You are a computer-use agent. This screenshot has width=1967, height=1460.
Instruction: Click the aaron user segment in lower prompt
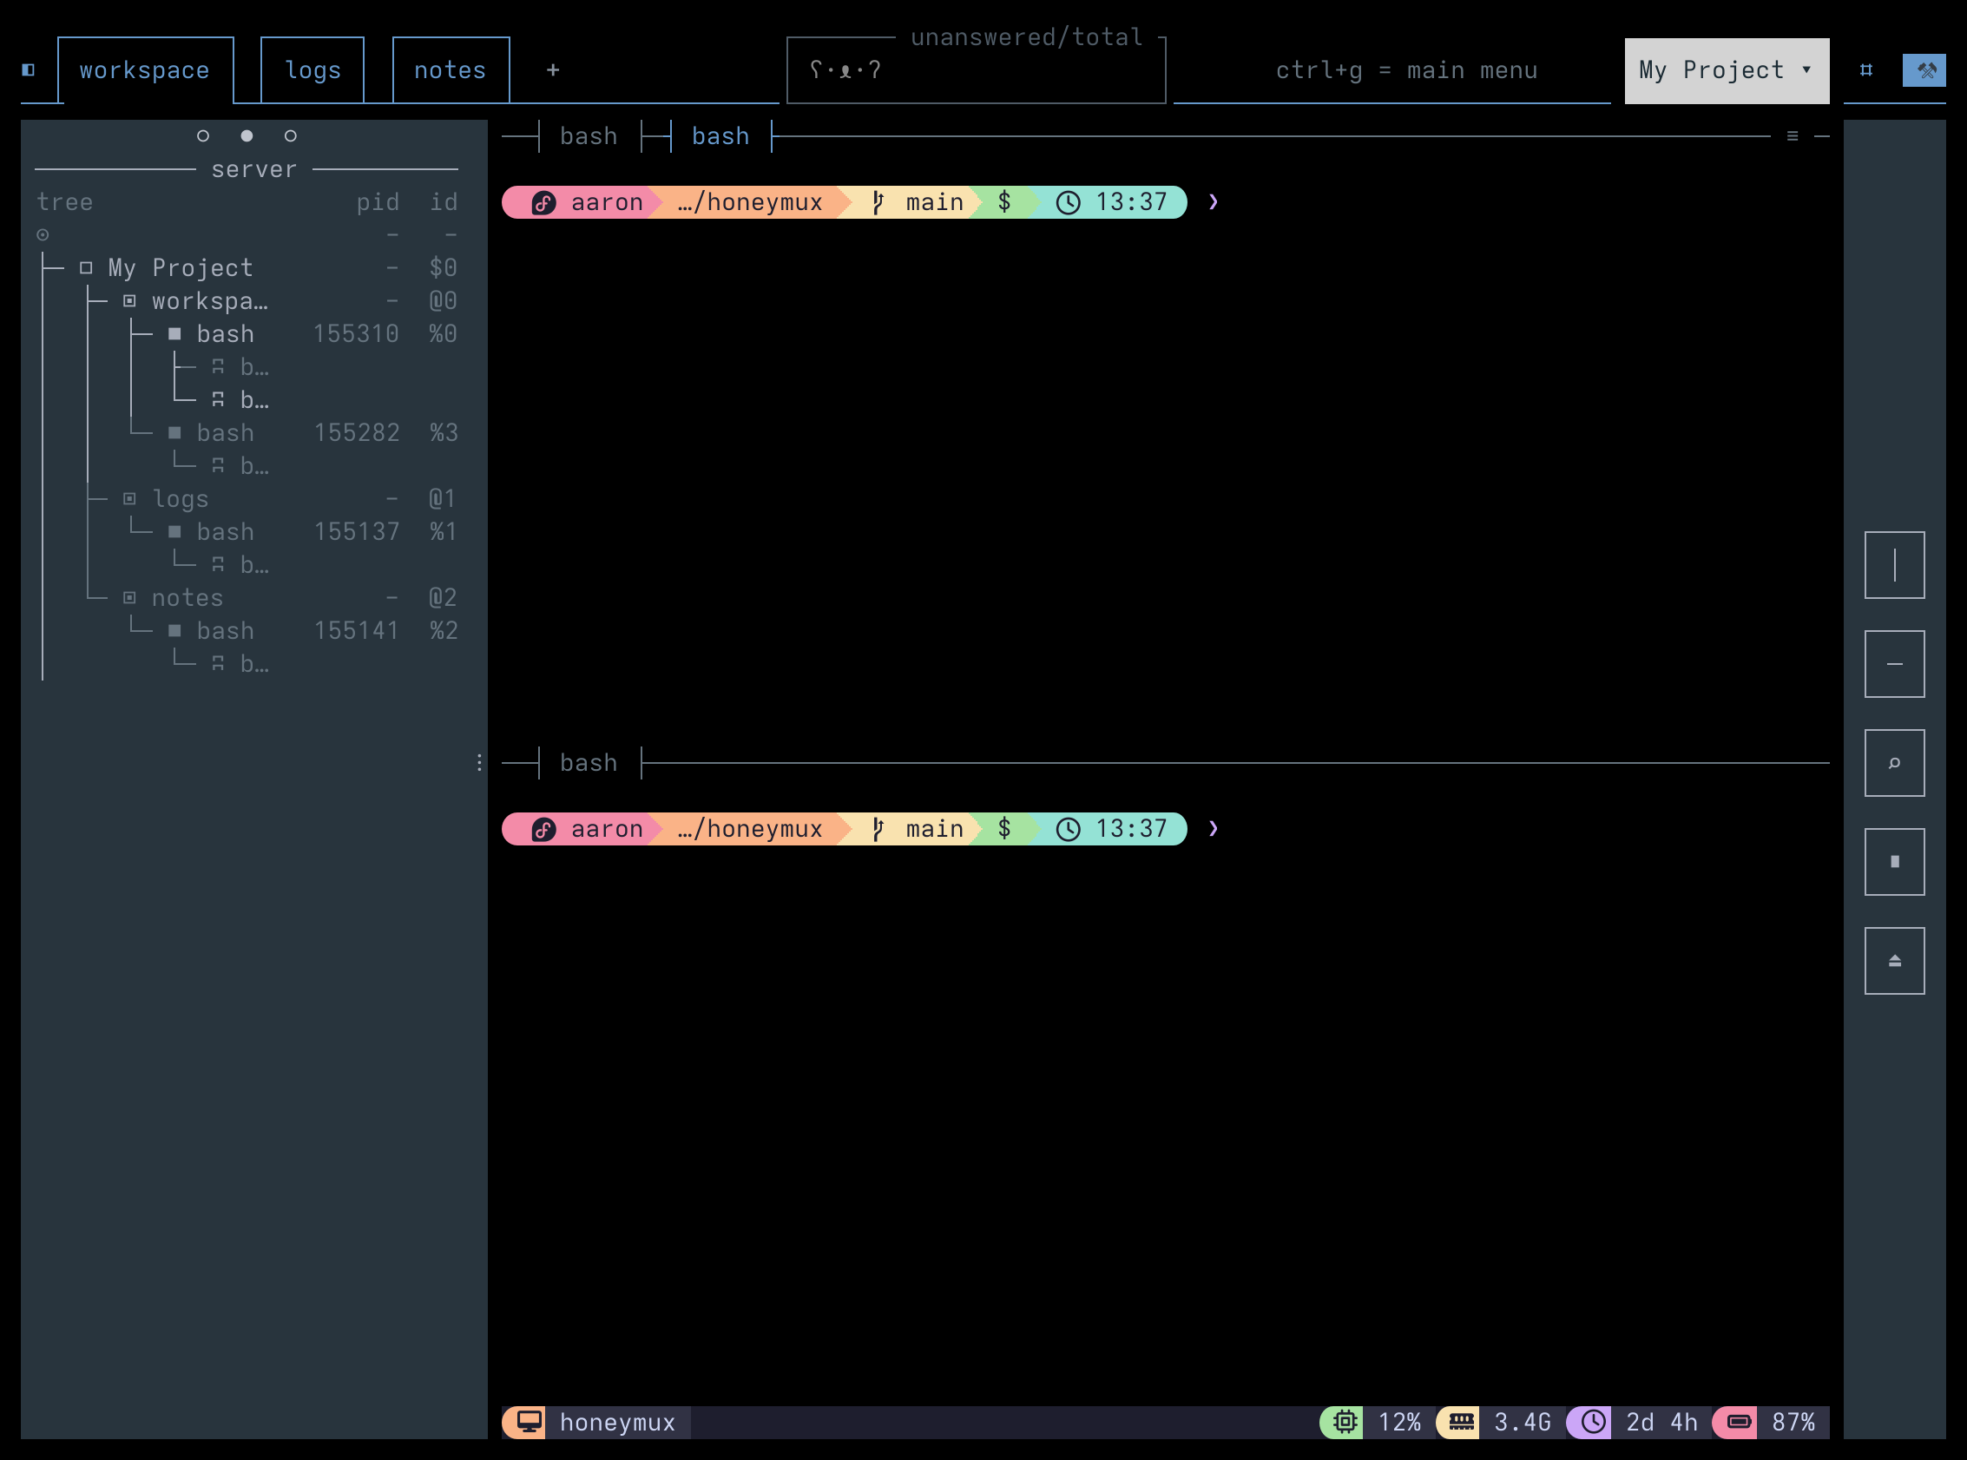(x=585, y=829)
